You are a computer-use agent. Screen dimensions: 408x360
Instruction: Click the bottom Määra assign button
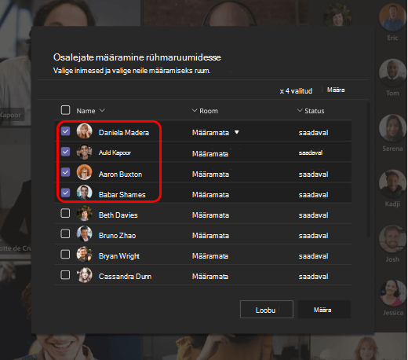(324, 310)
